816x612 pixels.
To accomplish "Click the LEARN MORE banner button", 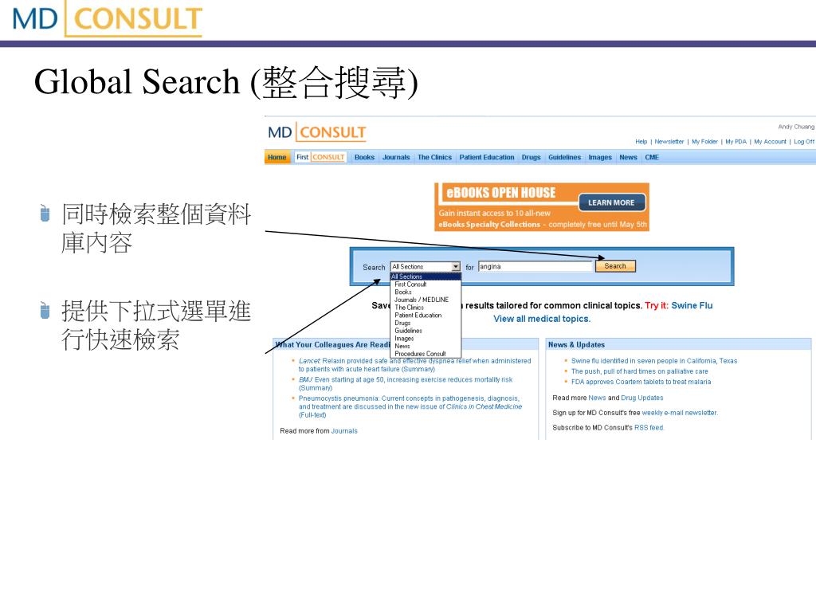I will 611,202.
